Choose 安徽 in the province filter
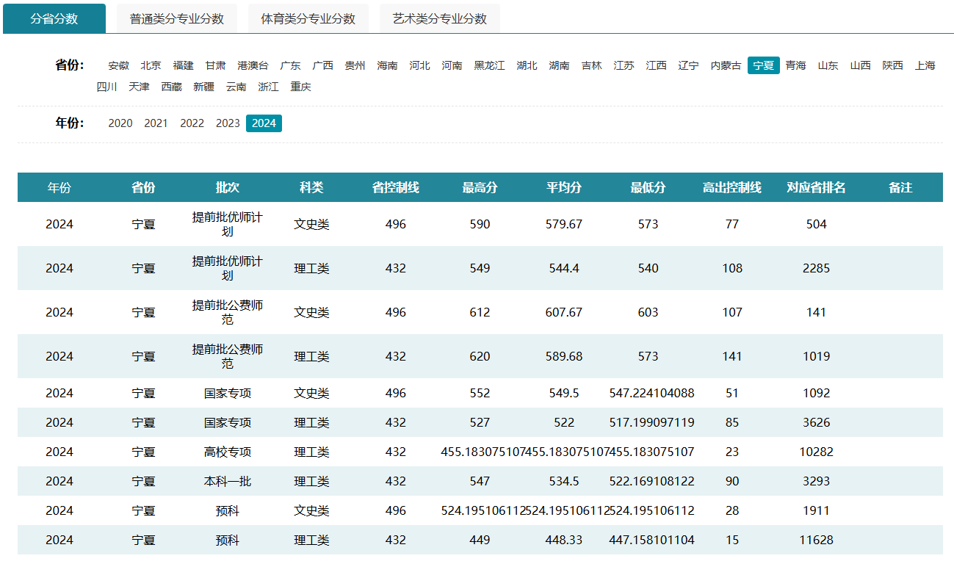The height and width of the screenshot is (564, 954). pyautogui.click(x=118, y=65)
